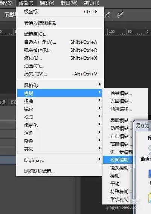Select 平均 blur
The image size is (151, 214).
118,184
